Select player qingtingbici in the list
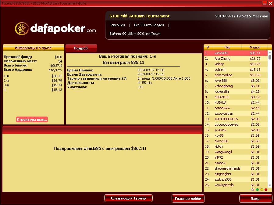 (x=236, y=174)
